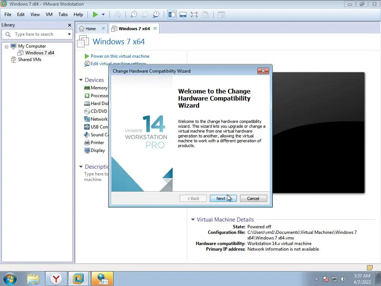Click the green Power On toolbar button
The width and height of the screenshot is (381, 286).
point(95,15)
